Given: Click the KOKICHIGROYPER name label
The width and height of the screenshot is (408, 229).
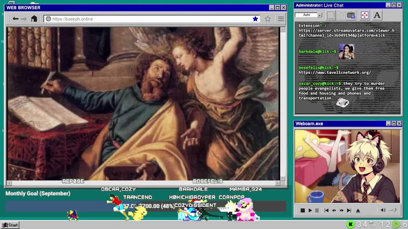Looking at the screenshot, I should 192,197.
